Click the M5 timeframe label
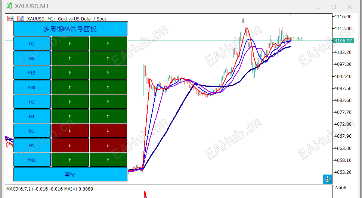Screen dimensions: 362x198 pos(32,58)
